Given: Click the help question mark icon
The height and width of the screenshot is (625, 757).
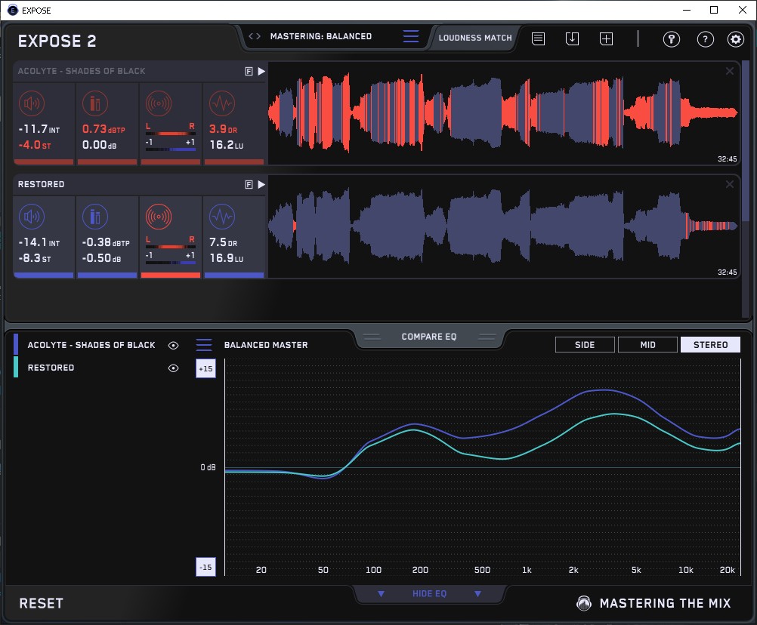Looking at the screenshot, I should [705, 39].
